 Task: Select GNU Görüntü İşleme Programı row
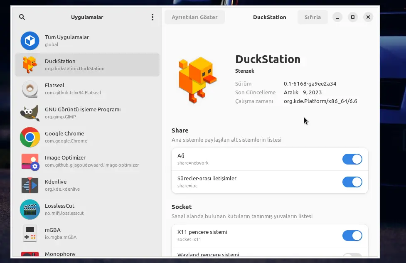(x=87, y=113)
